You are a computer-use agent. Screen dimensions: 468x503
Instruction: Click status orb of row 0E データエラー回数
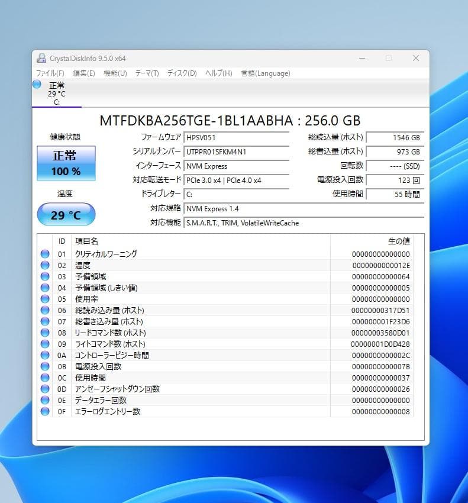pyautogui.click(x=45, y=399)
